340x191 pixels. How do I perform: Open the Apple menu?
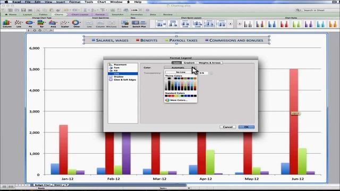click(6, 2)
